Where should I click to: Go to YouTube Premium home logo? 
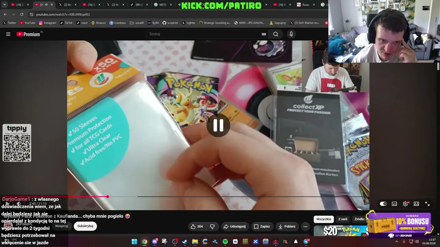[x=28, y=34]
